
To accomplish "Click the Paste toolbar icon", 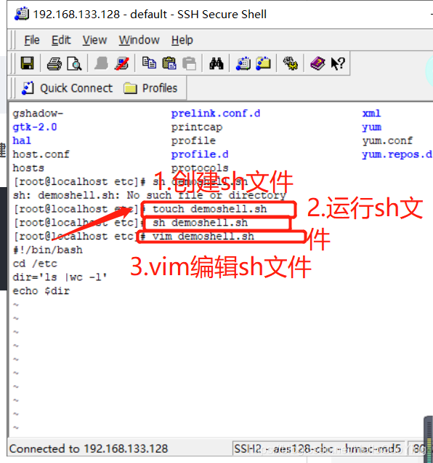I will (169, 63).
